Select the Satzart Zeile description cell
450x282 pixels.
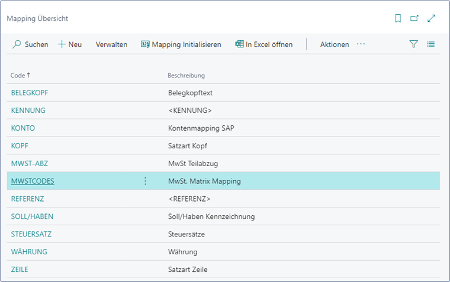coord(188,270)
